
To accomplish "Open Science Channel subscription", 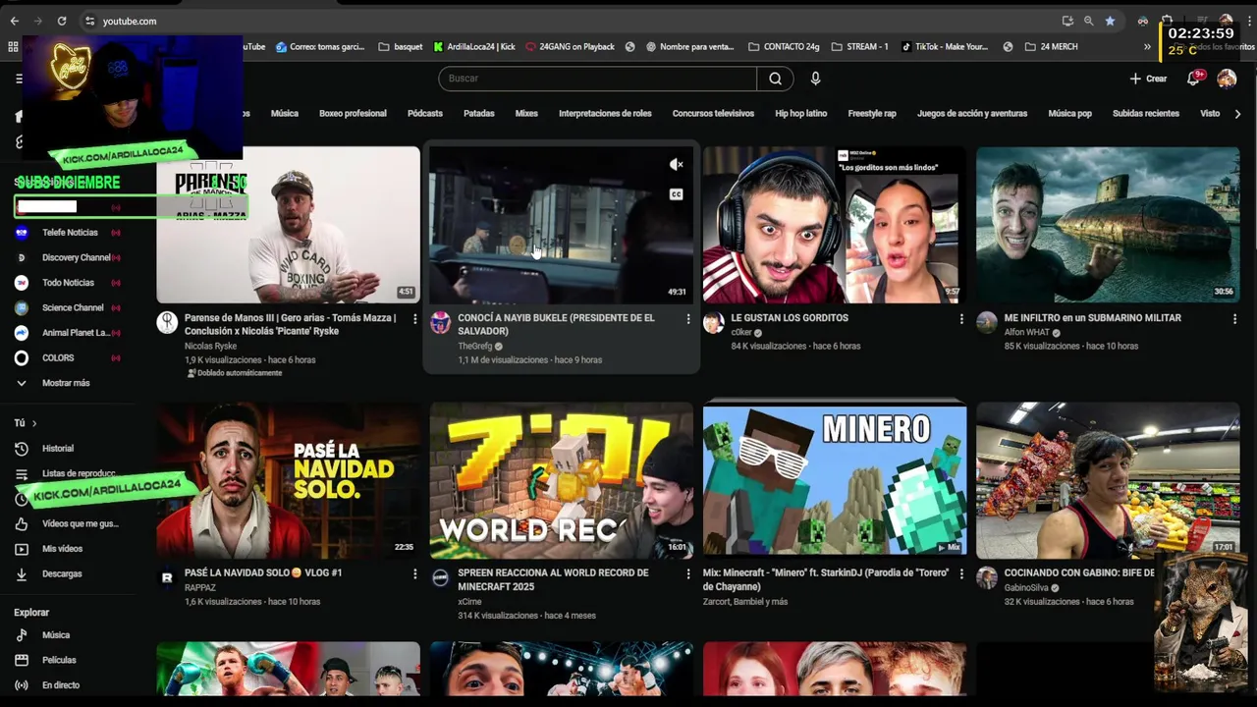I will 73,308.
